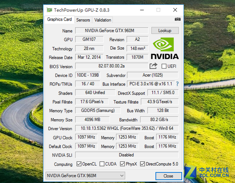This screenshot has width=235, height=183.
Task: Click the Transistors value 1870M
Action: coord(137,57)
